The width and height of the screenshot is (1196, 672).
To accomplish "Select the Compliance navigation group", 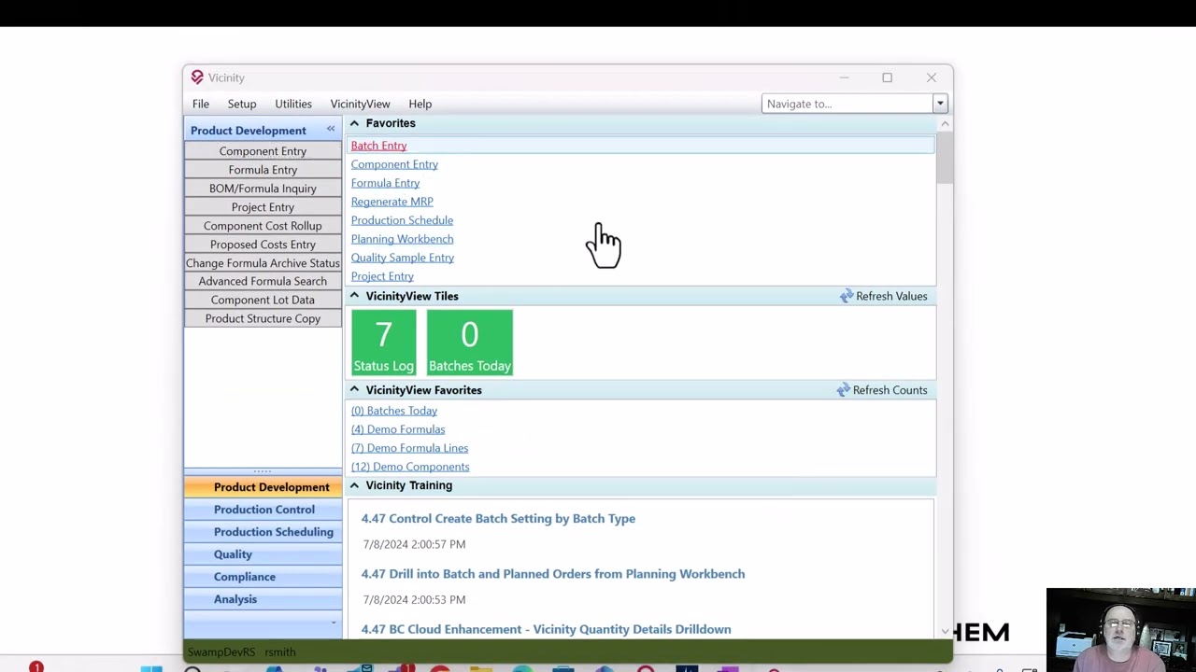I will point(263,577).
